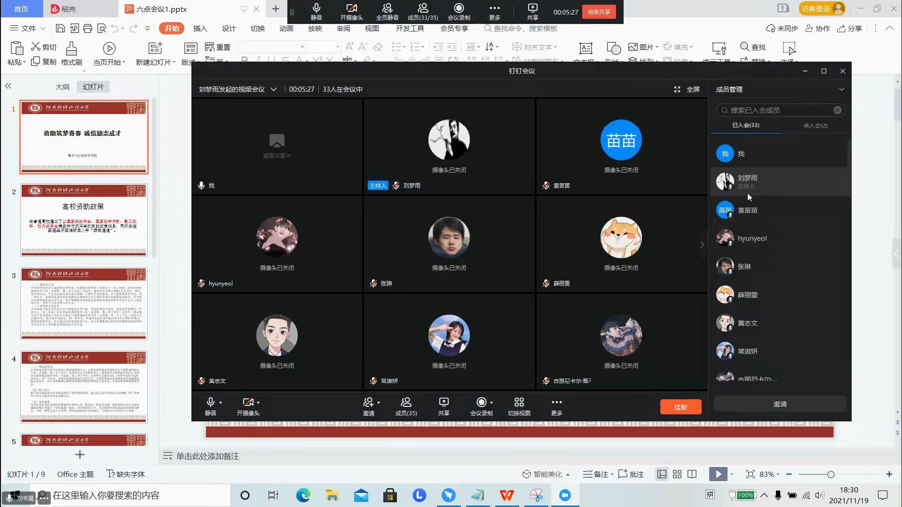Switch the meeting view layout

pos(519,406)
